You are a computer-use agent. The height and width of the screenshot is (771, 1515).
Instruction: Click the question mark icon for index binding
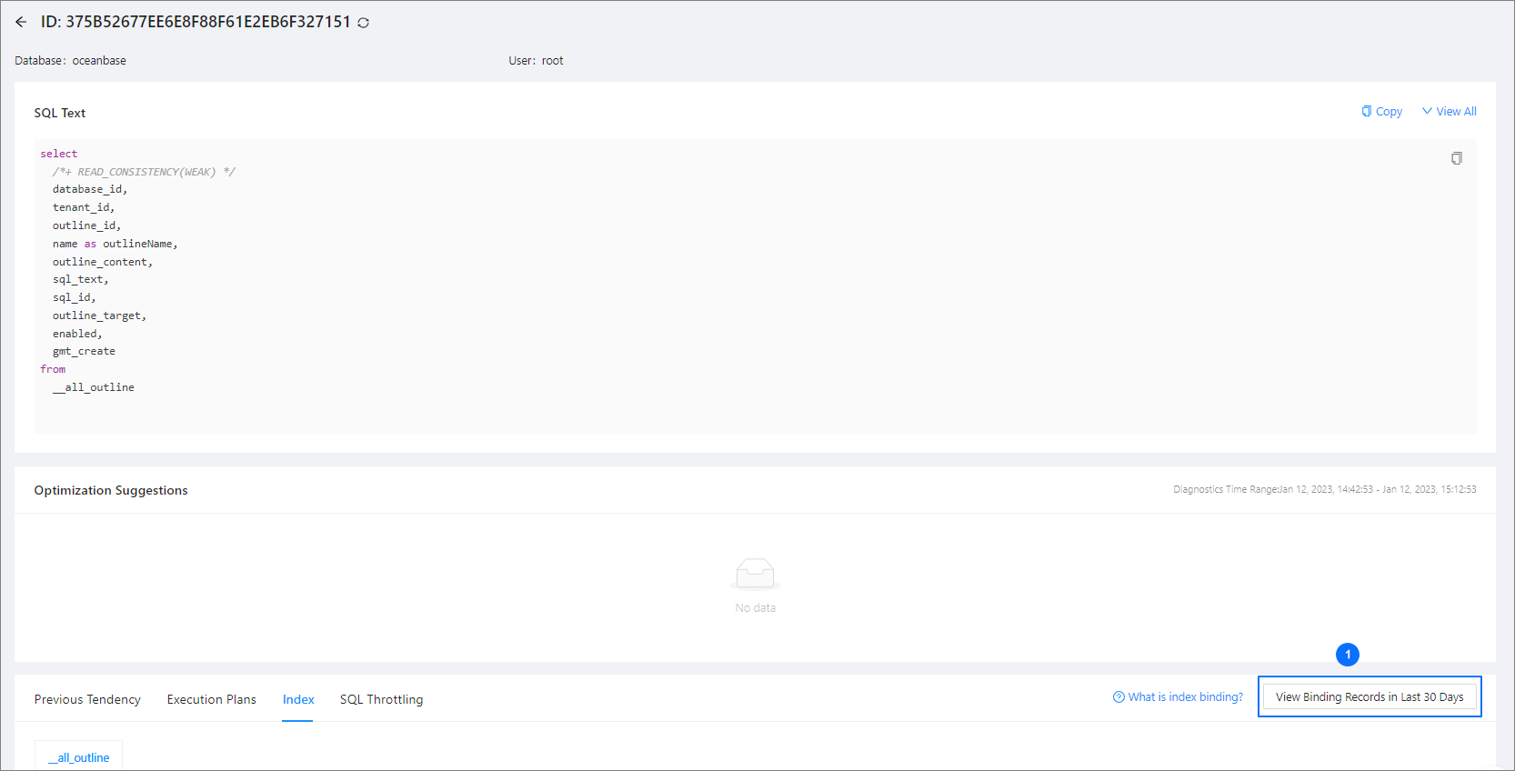pos(1119,697)
